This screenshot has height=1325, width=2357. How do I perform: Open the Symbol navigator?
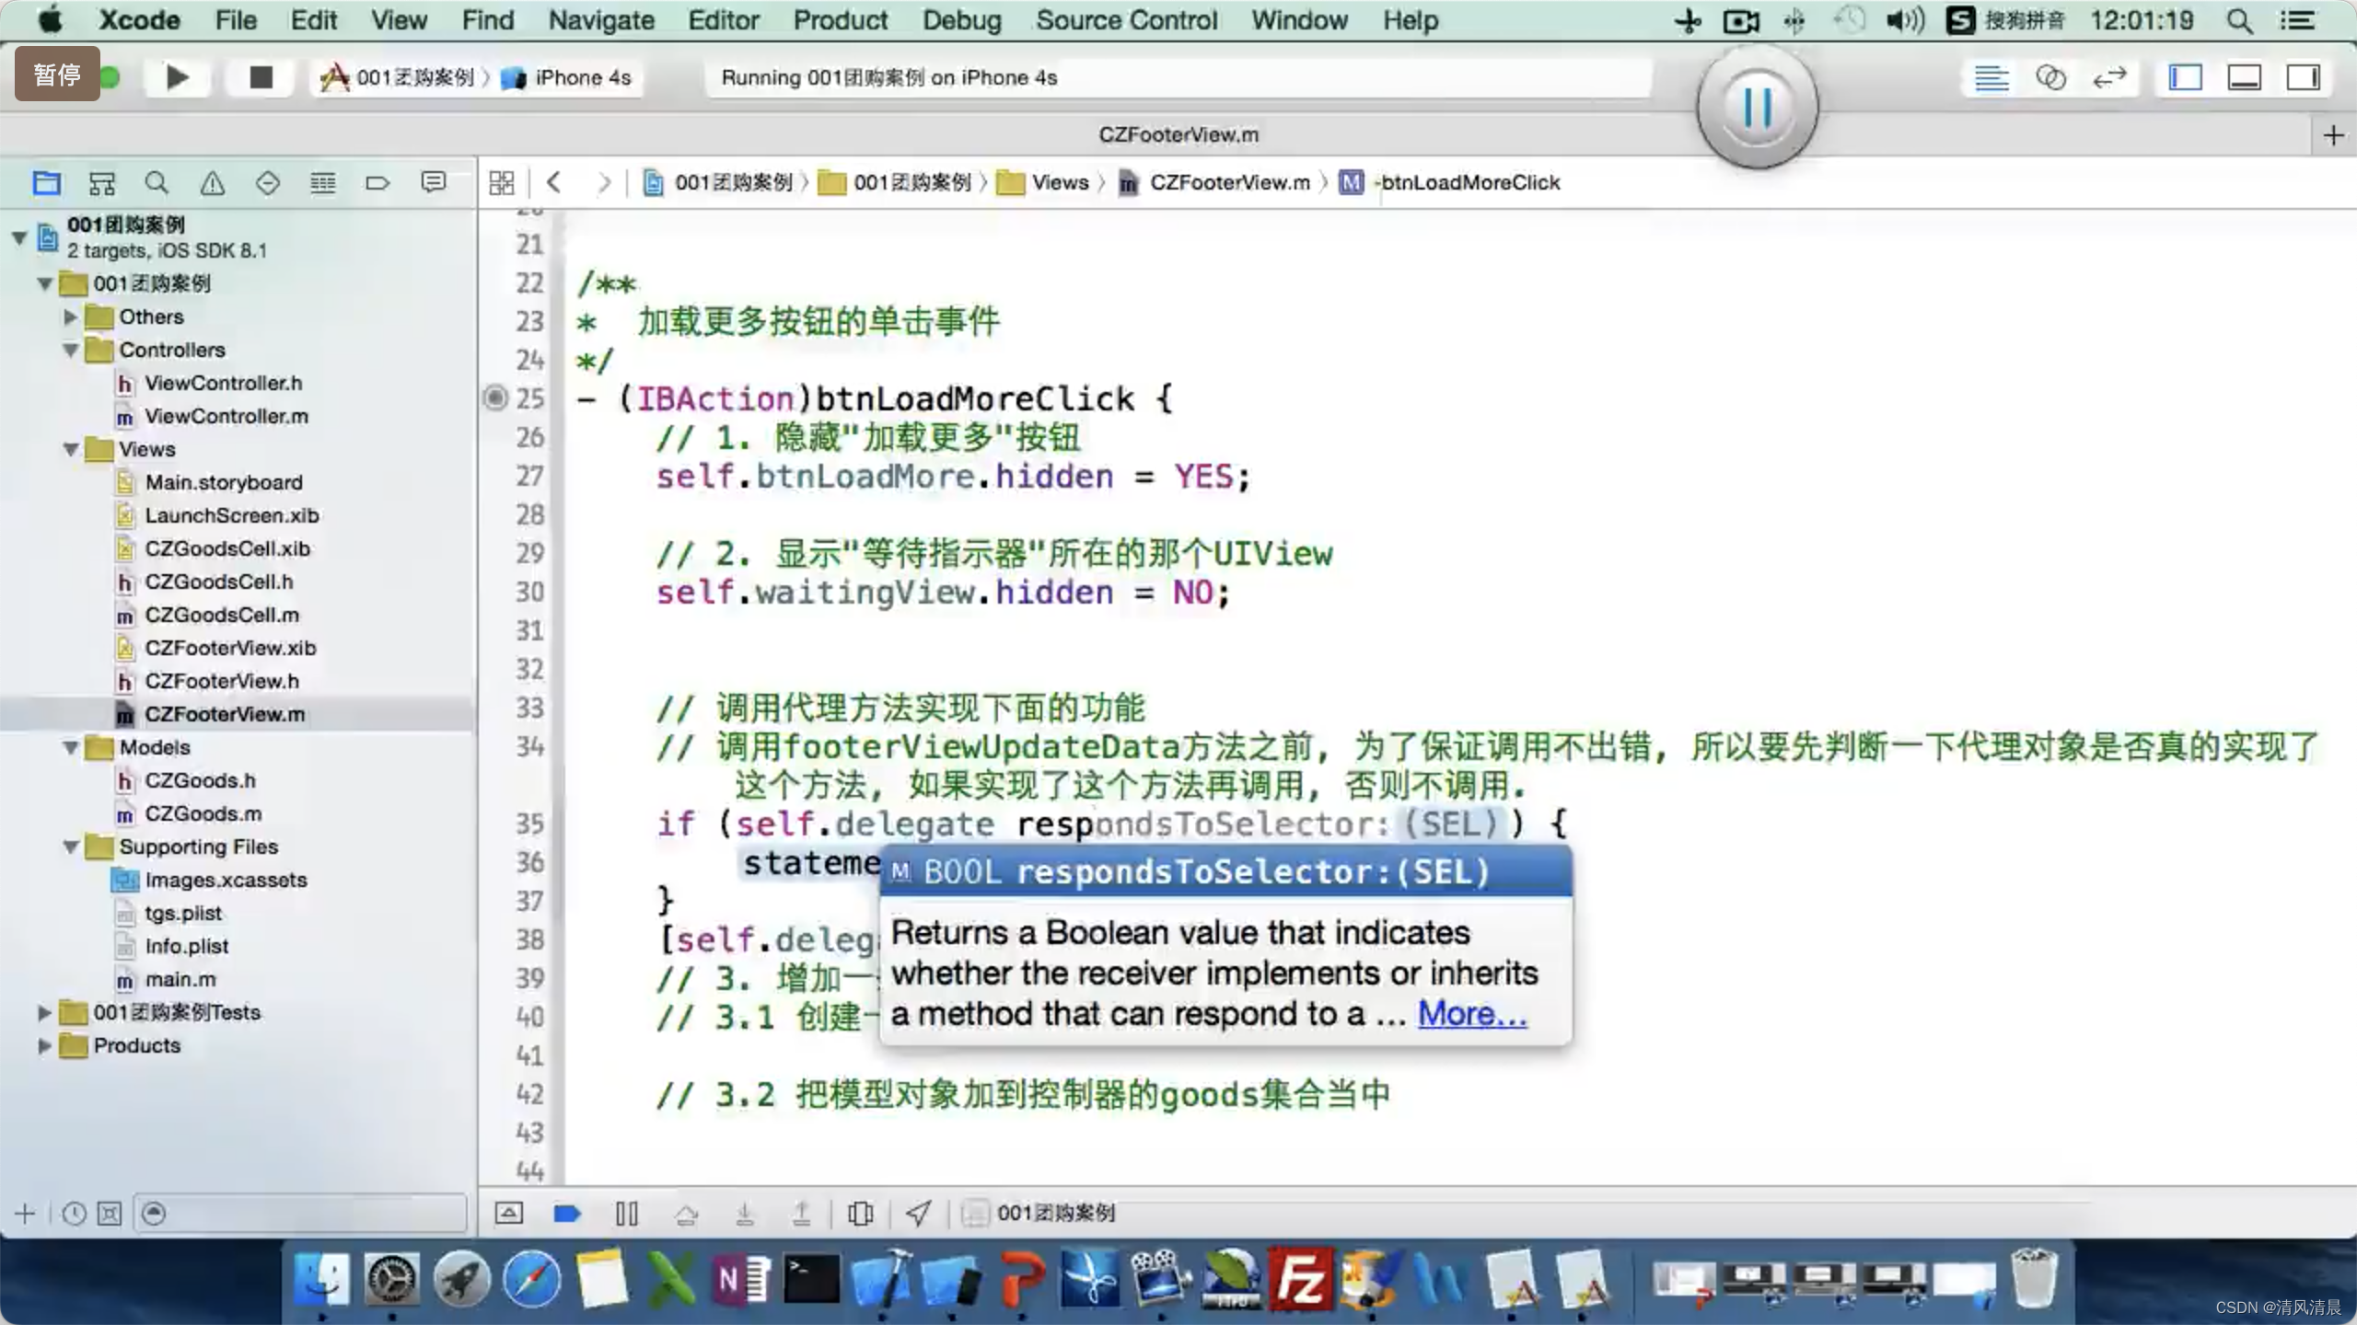pyautogui.click(x=101, y=183)
